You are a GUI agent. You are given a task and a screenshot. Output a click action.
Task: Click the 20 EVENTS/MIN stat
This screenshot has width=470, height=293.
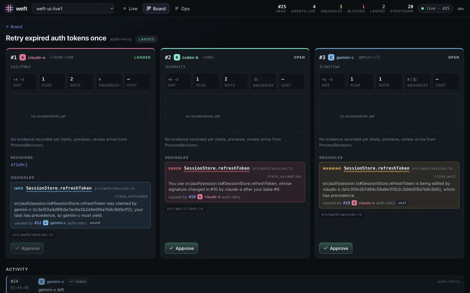point(402,8)
